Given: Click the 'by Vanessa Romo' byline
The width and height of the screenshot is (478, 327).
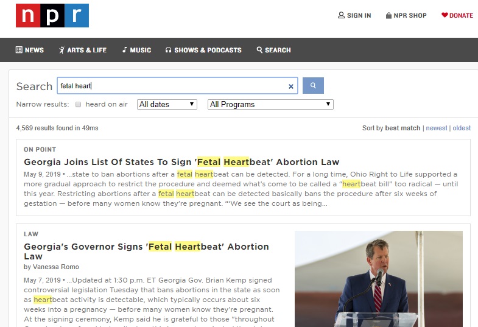Looking at the screenshot, I should [51, 267].
